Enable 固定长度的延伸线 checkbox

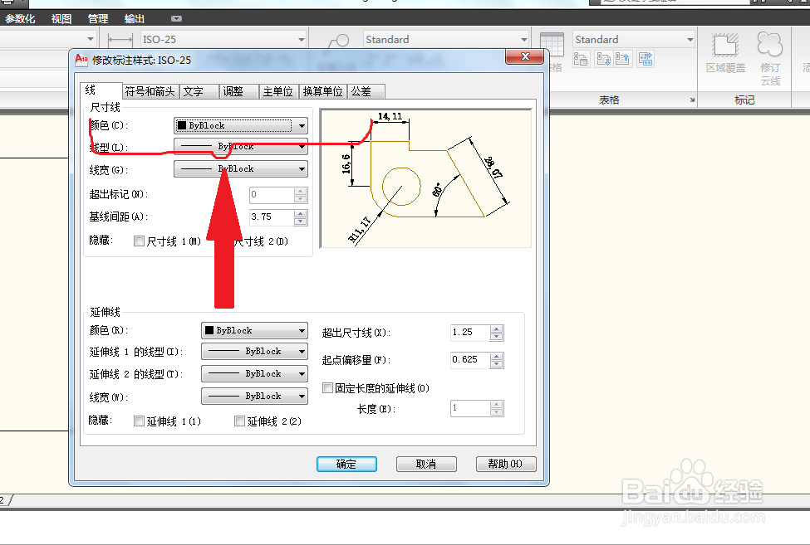point(327,388)
